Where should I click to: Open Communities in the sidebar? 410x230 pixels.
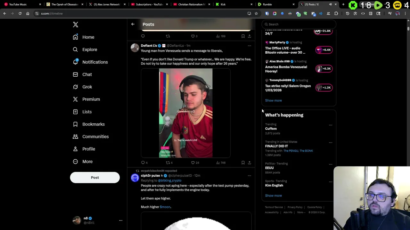(91, 137)
